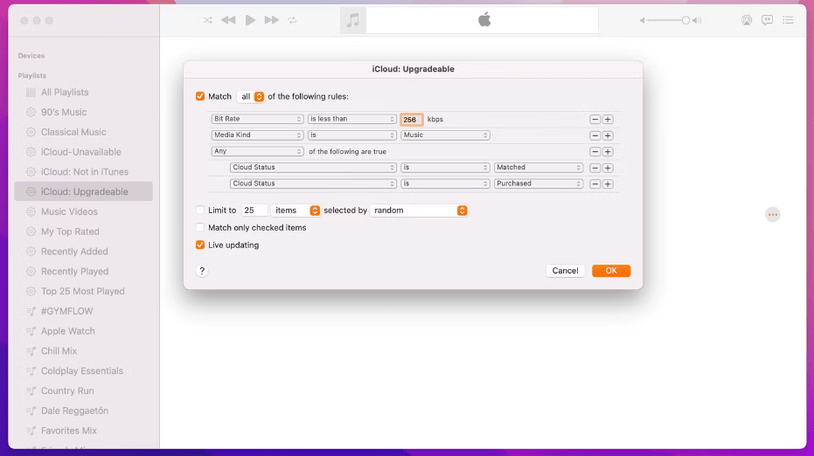Open the Bit Rate field dropdown
The height and width of the screenshot is (456, 814).
(x=257, y=119)
